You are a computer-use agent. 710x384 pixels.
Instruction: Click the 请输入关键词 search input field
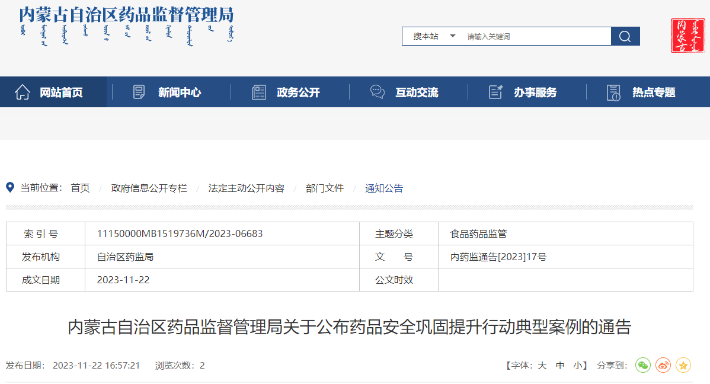pyautogui.click(x=536, y=36)
